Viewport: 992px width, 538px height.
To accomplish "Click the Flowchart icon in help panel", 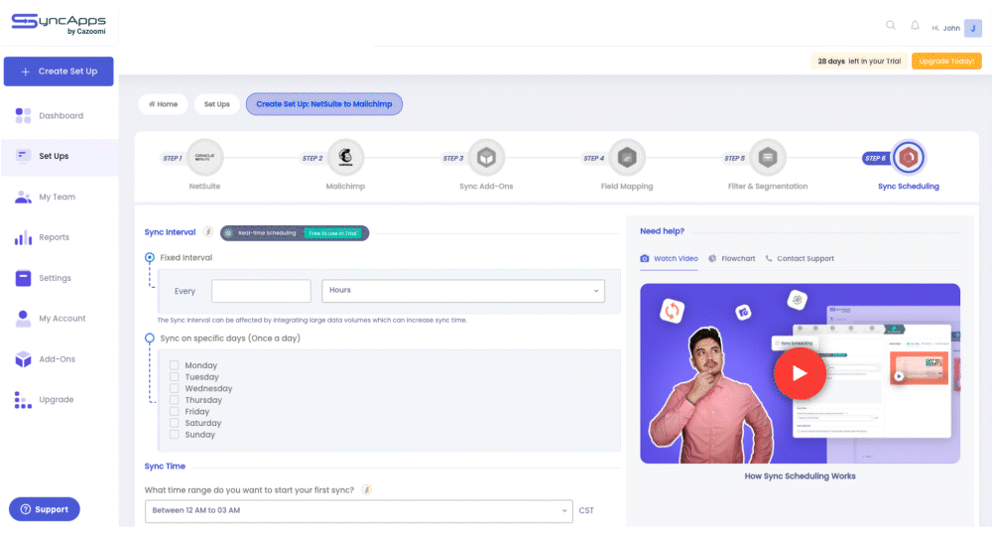I will point(712,258).
